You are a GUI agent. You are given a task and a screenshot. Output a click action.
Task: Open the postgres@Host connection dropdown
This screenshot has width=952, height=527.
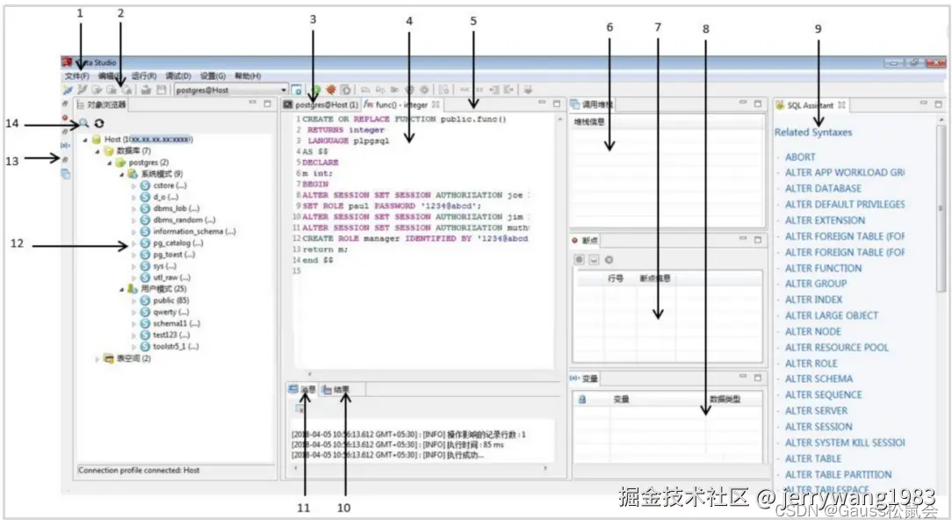coord(283,89)
